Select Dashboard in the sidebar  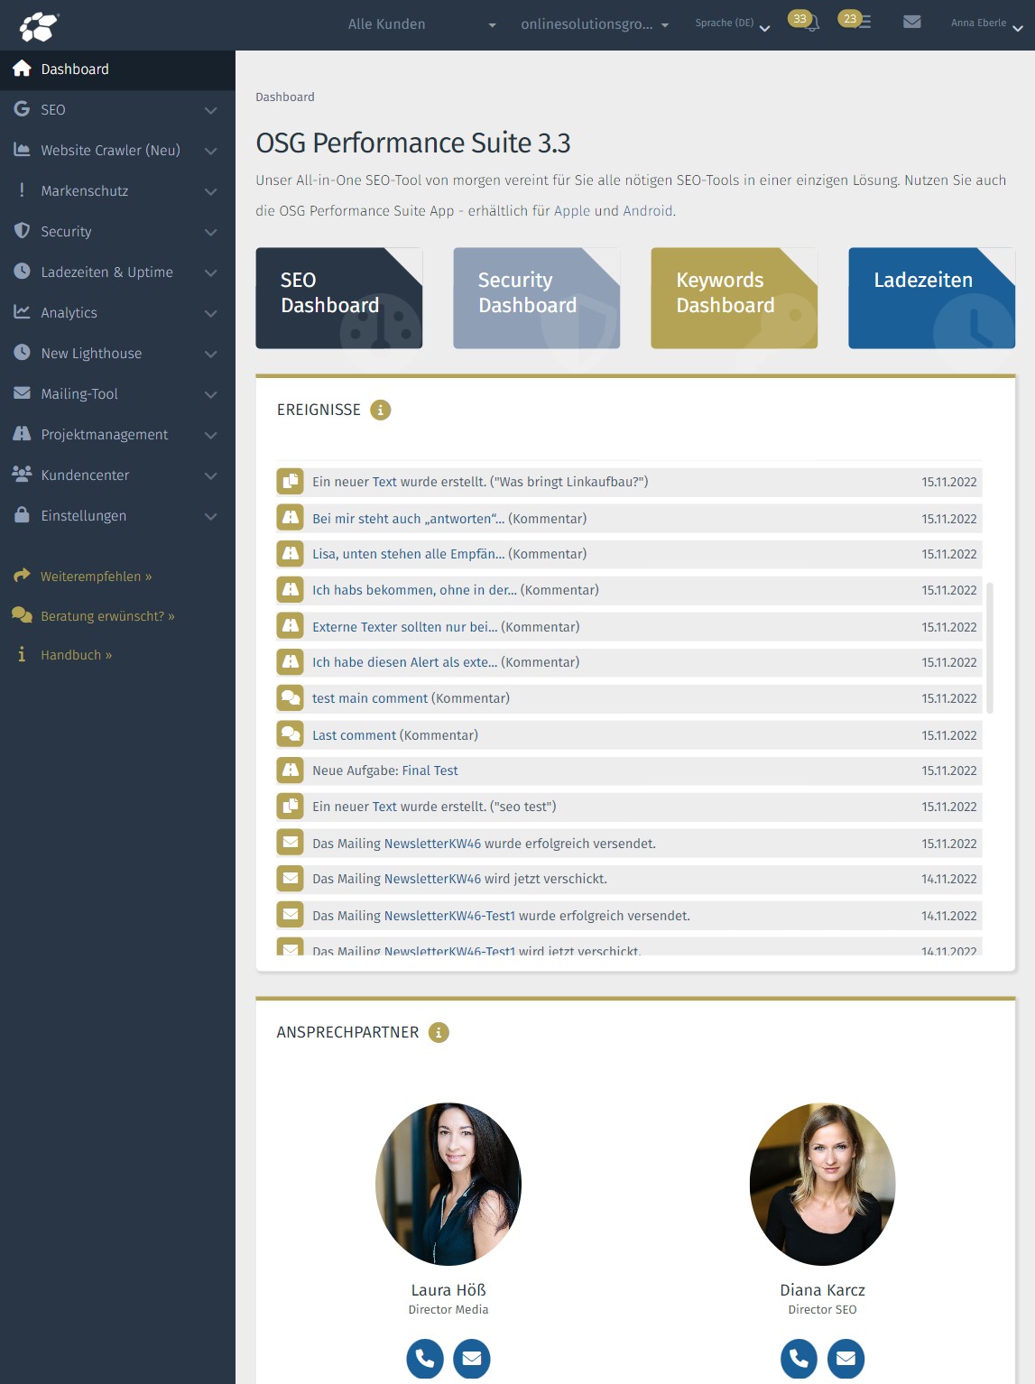117,69
